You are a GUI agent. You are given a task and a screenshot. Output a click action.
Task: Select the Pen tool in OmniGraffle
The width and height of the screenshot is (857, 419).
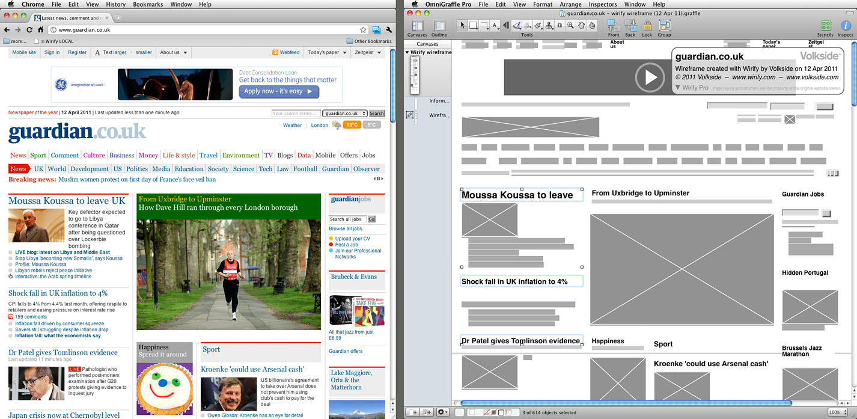click(516, 25)
